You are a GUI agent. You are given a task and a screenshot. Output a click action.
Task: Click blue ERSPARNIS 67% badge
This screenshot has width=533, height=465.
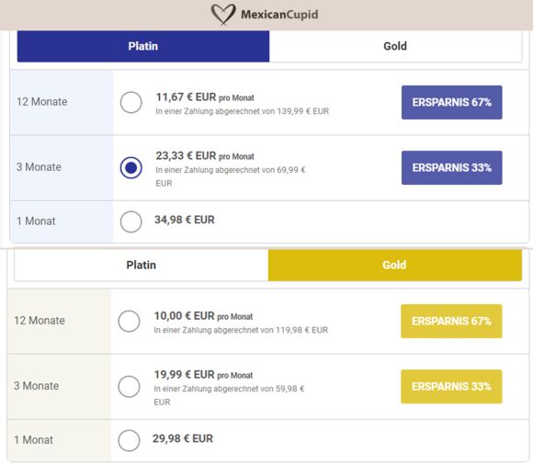click(x=452, y=102)
